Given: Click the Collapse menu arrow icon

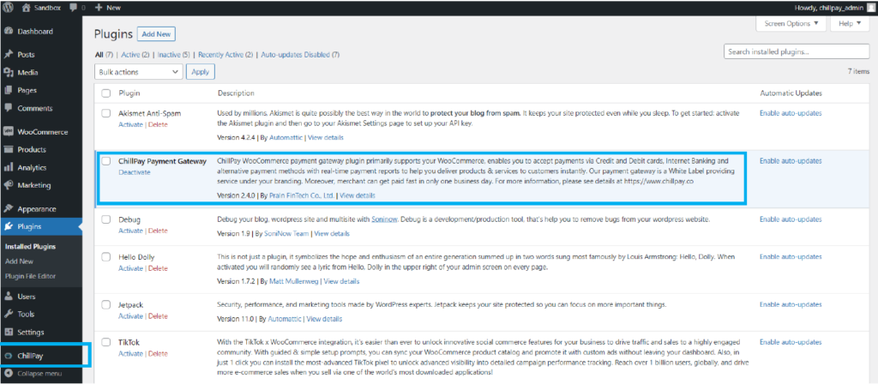Looking at the screenshot, I should [x=9, y=373].
